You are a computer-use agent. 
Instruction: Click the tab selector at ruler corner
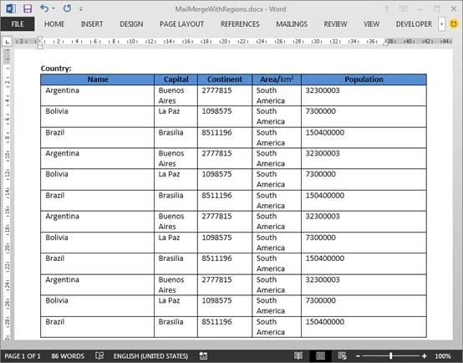coord(8,42)
